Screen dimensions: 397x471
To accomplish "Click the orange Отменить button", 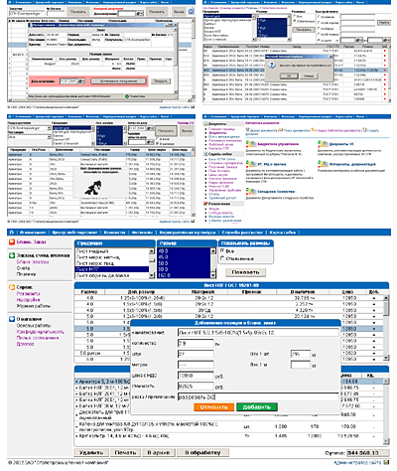I will coord(213,406).
